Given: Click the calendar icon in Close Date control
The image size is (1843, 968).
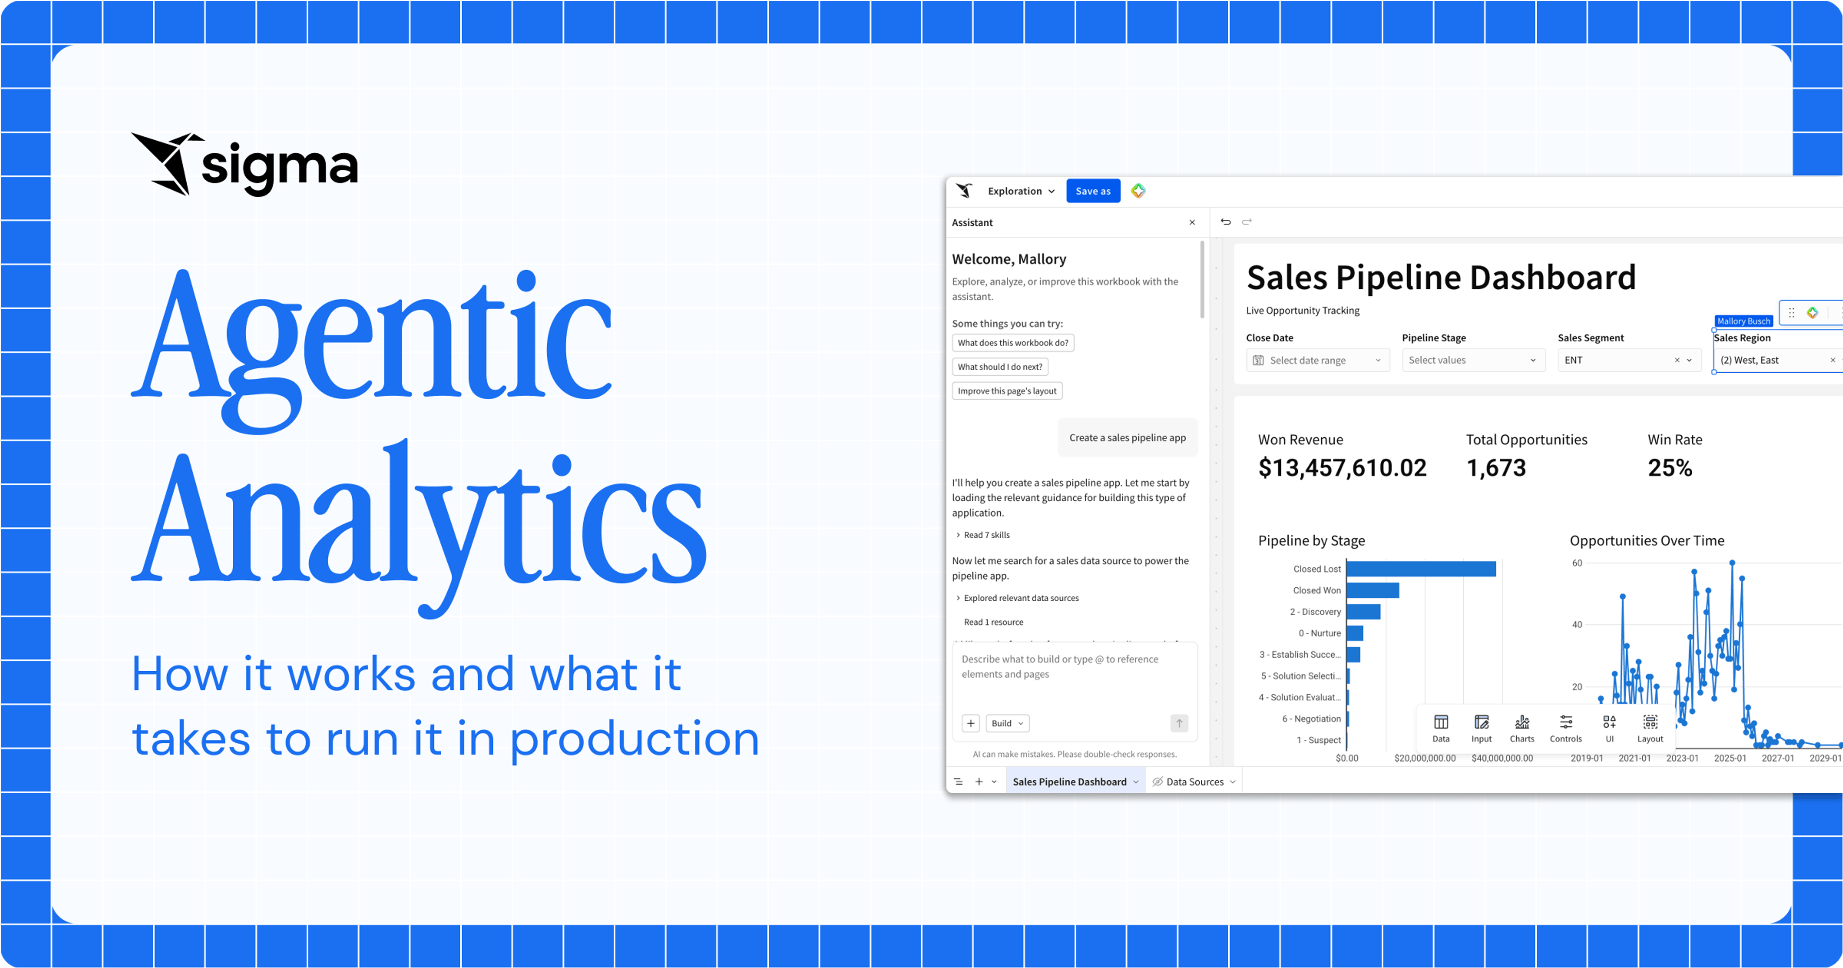Looking at the screenshot, I should click(x=1258, y=360).
